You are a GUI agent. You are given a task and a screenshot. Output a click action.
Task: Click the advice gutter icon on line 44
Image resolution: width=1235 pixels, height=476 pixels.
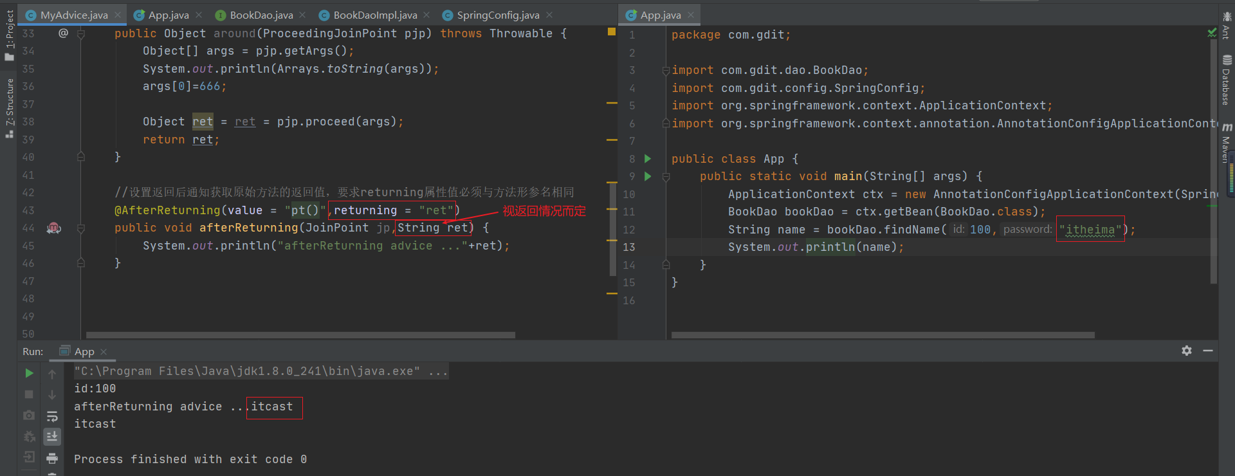54,228
